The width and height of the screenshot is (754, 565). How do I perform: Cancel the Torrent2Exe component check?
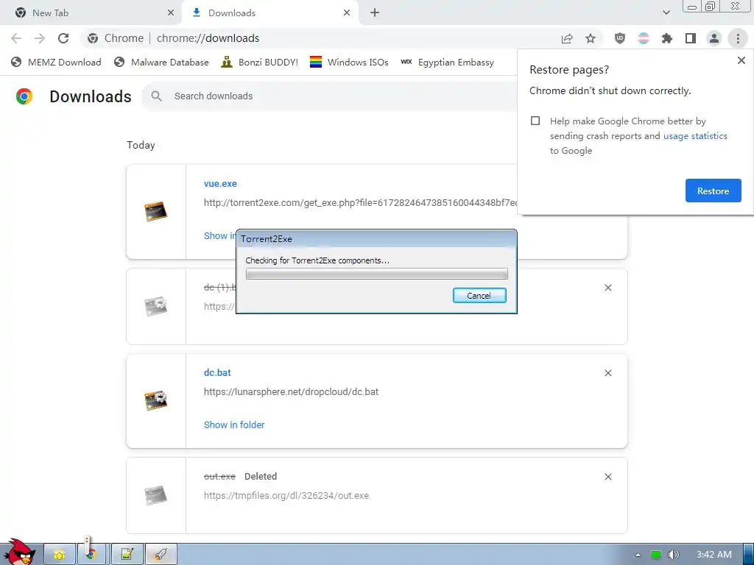(479, 296)
